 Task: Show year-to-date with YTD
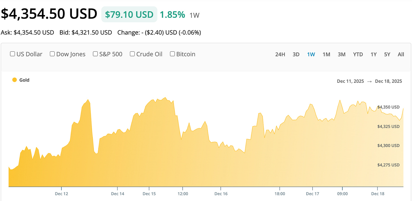click(x=358, y=54)
